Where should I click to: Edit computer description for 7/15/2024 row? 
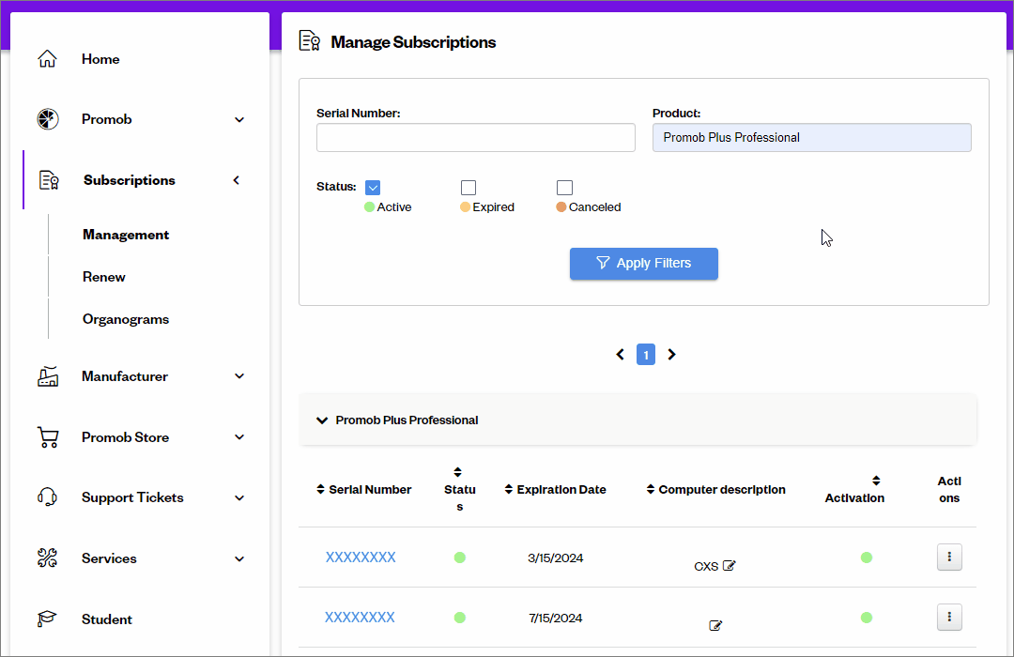(x=715, y=625)
